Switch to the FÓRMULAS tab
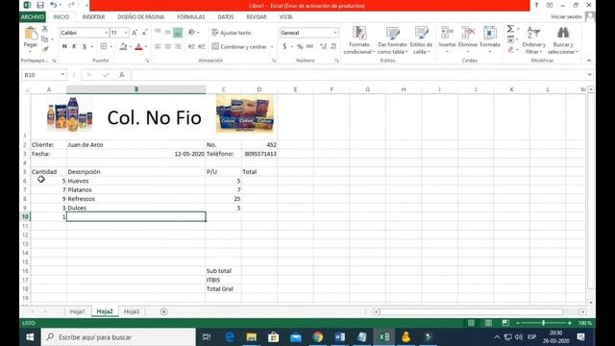The width and height of the screenshot is (615, 346). (x=191, y=17)
